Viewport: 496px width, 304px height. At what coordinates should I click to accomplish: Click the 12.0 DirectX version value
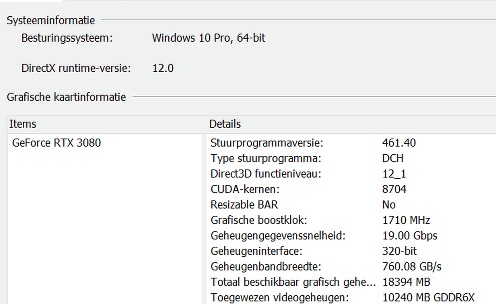point(163,68)
